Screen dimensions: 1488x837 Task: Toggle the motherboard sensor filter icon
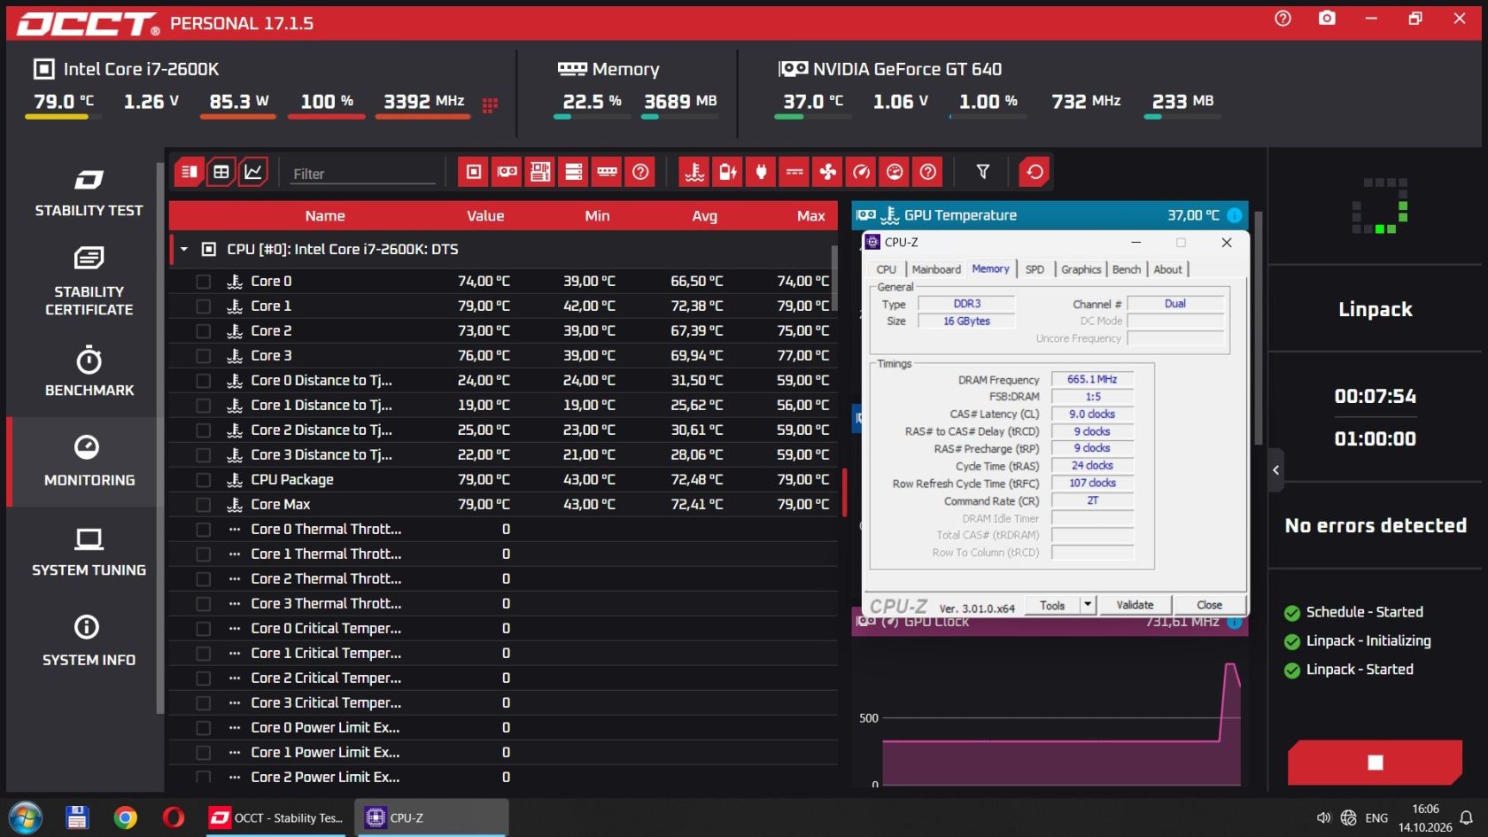point(540,172)
